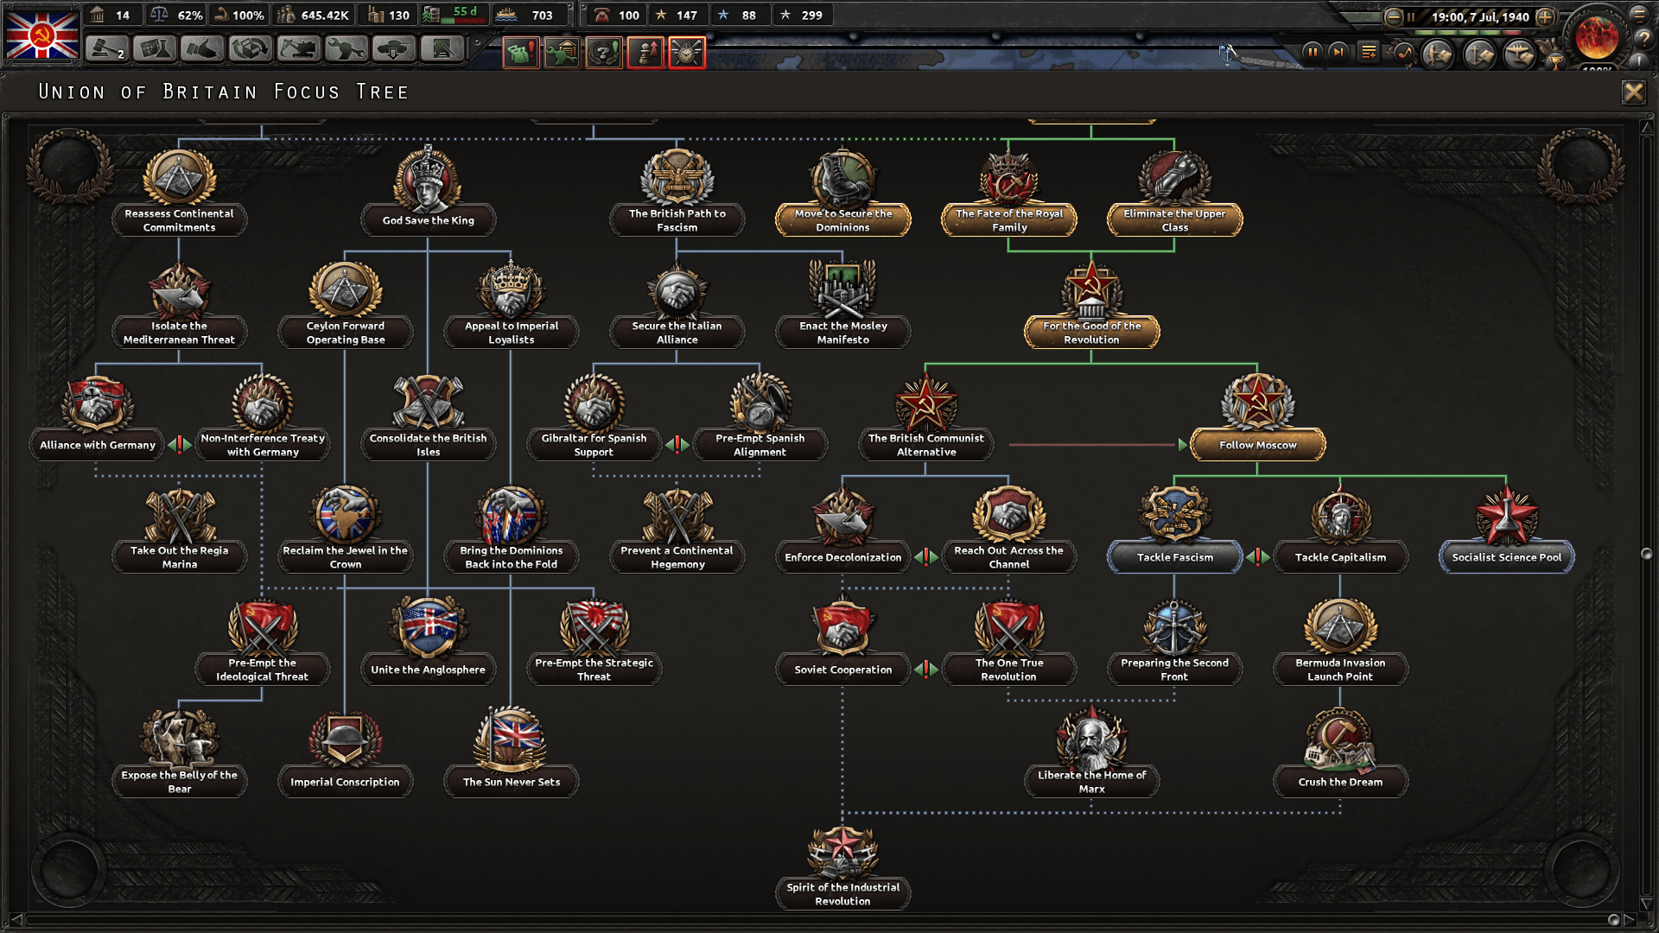Open the construction excavator icon

(300, 52)
